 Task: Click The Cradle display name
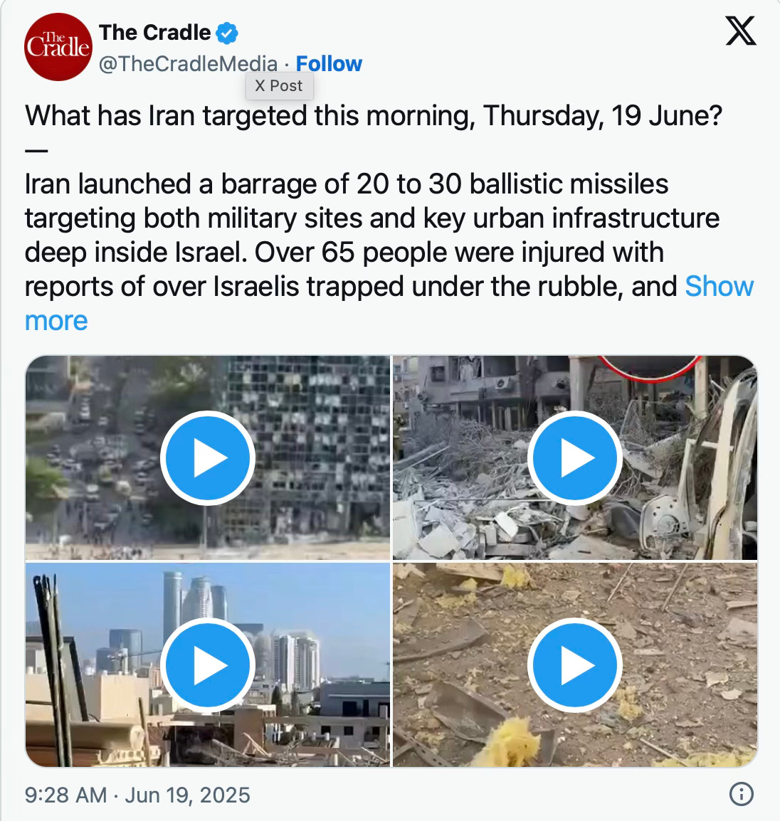[x=154, y=33]
